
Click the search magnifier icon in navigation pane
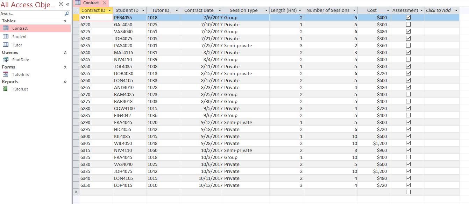click(x=67, y=14)
